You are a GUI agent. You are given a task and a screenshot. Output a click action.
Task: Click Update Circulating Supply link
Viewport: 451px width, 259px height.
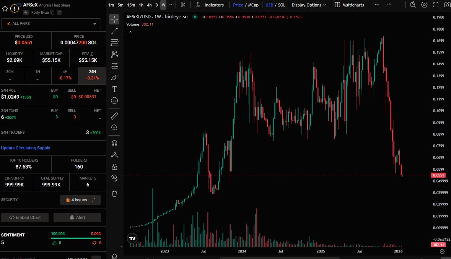click(25, 148)
